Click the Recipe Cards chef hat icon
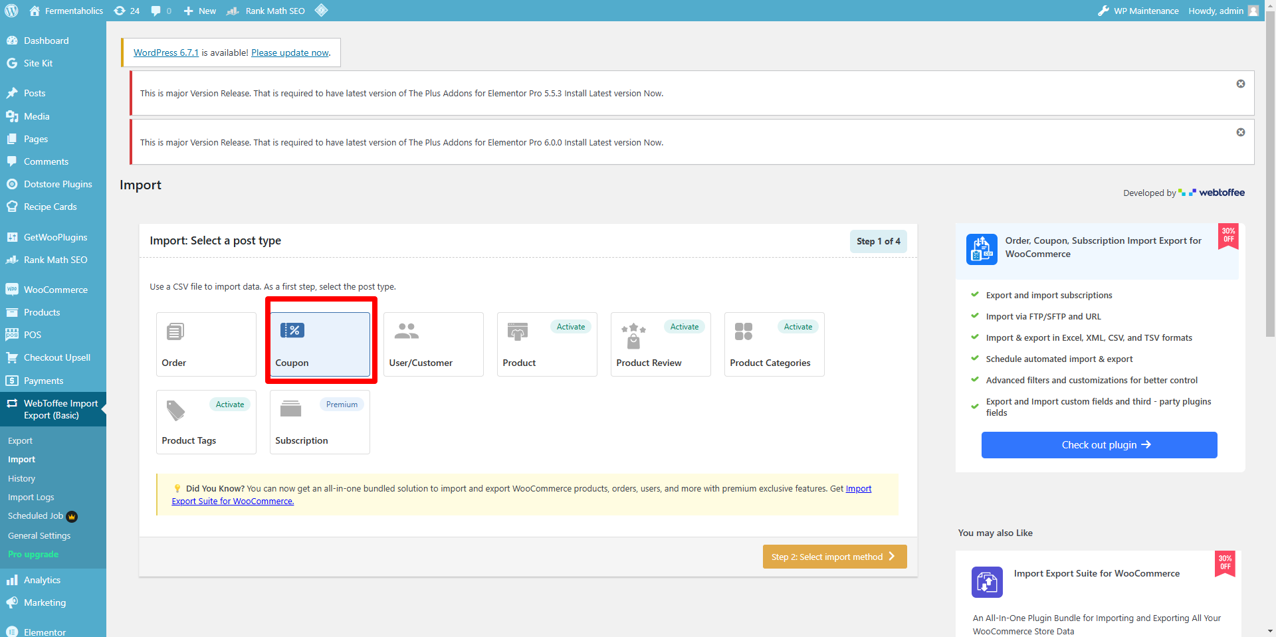 [12, 207]
